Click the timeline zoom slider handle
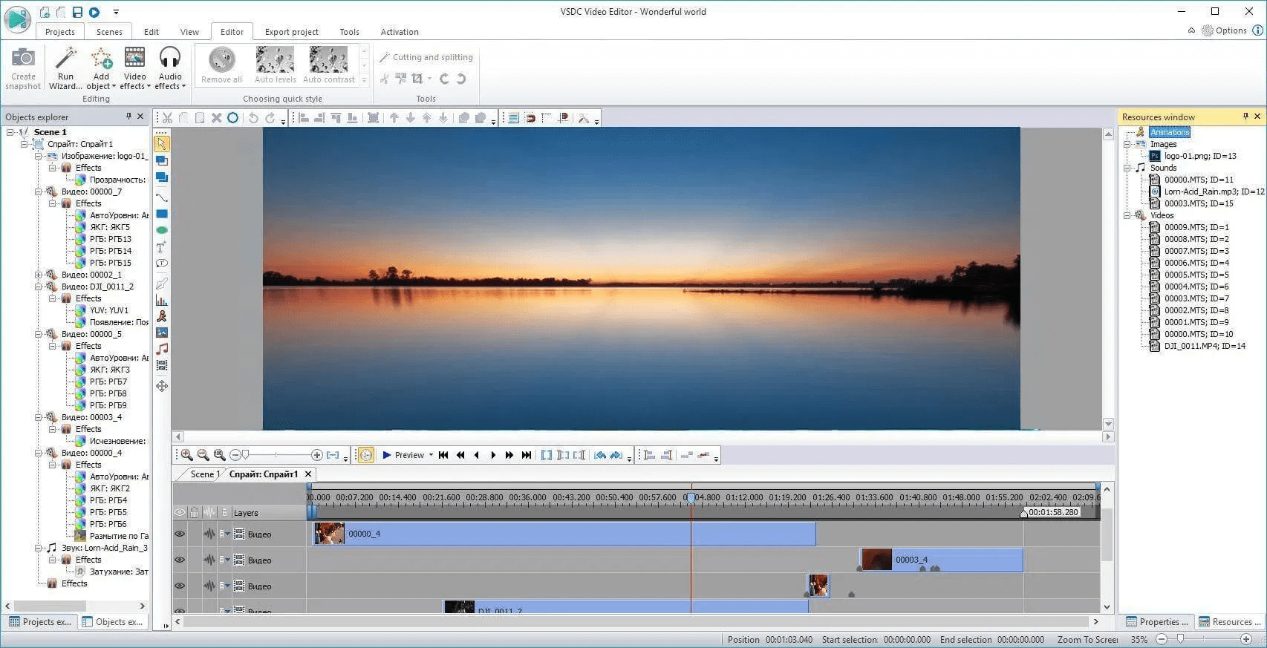The height and width of the screenshot is (648, 1267). [x=245, y=454]
